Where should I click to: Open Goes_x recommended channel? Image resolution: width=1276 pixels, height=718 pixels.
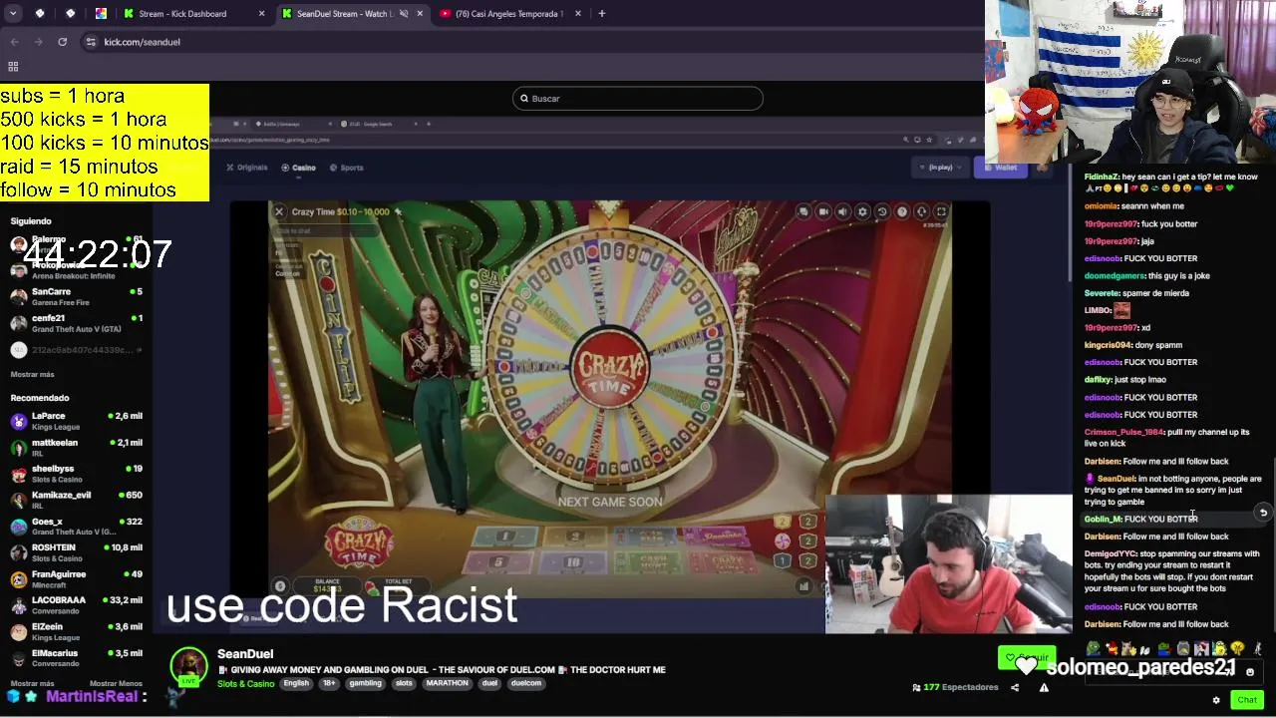[78, 526]
